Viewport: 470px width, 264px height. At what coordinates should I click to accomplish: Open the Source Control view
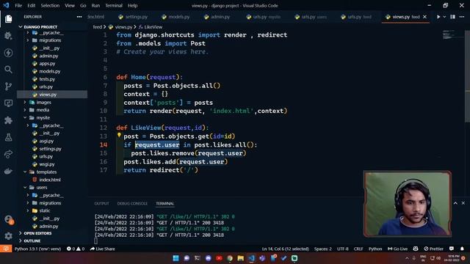[8, 87]
